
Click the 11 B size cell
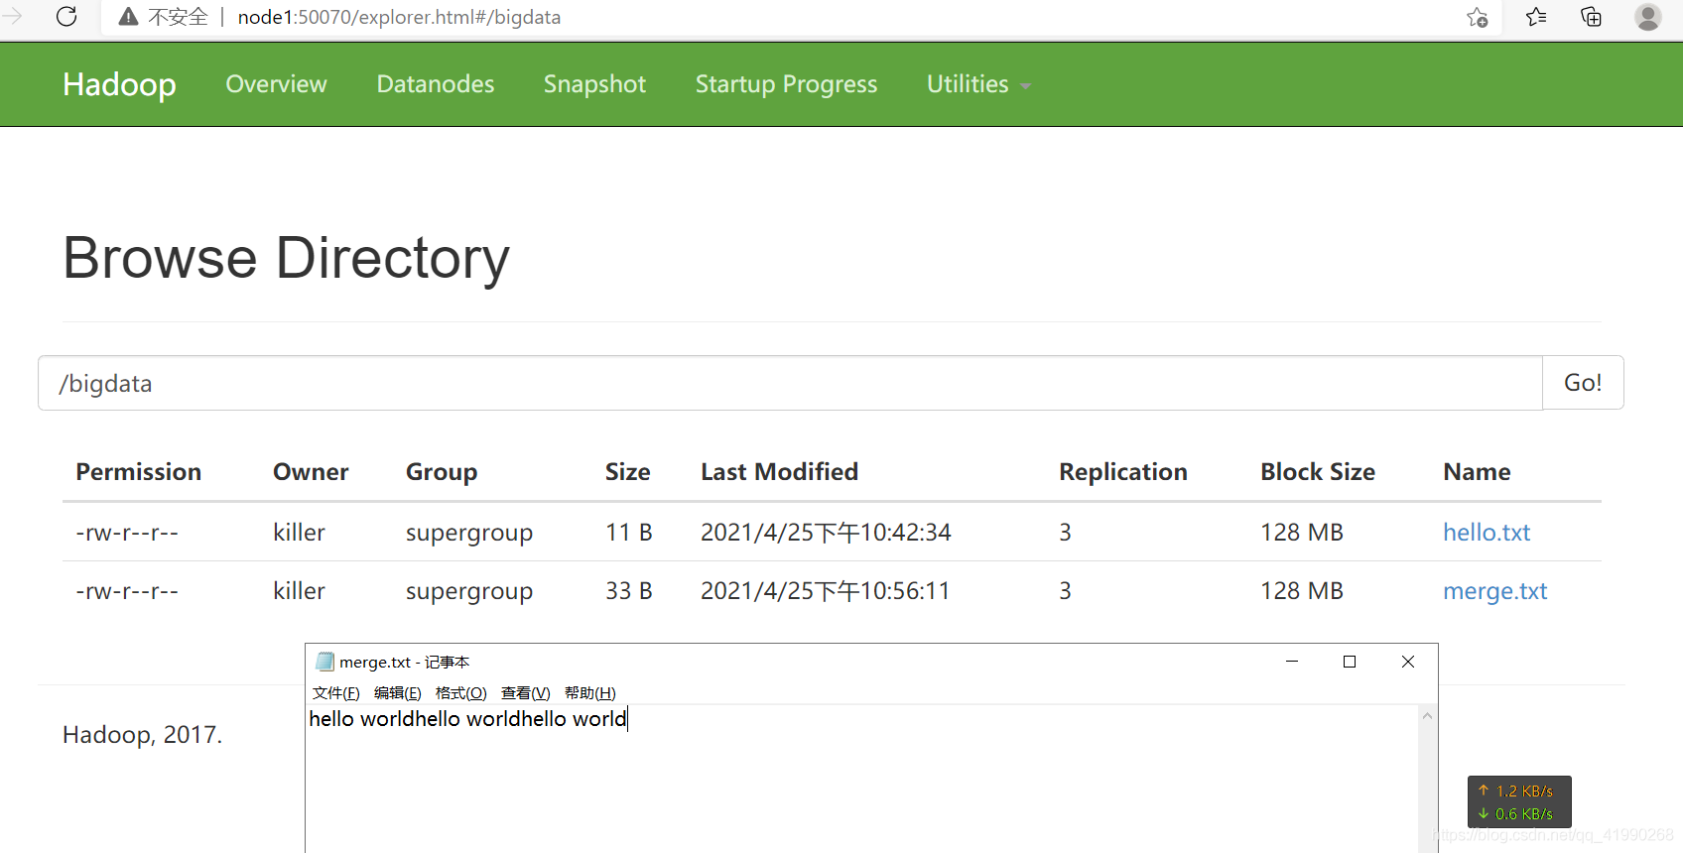pyautogui.click(x=629, y=533)
